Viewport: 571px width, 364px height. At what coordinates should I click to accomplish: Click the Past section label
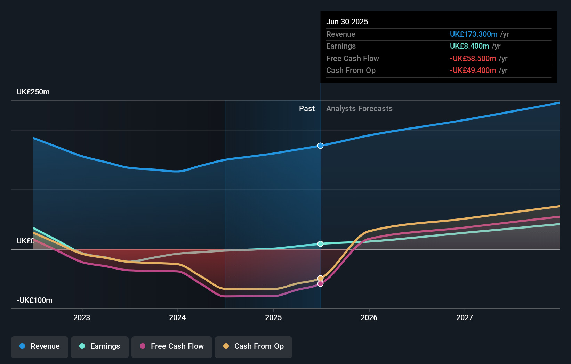point(307,109)
